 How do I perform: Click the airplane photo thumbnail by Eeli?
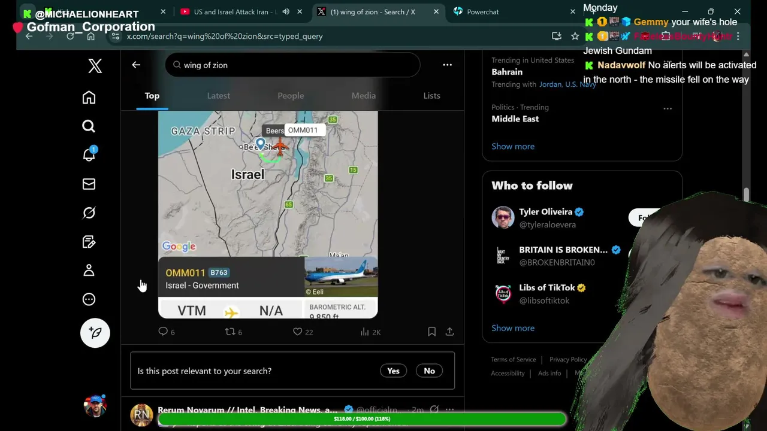[x=341, y=277]
